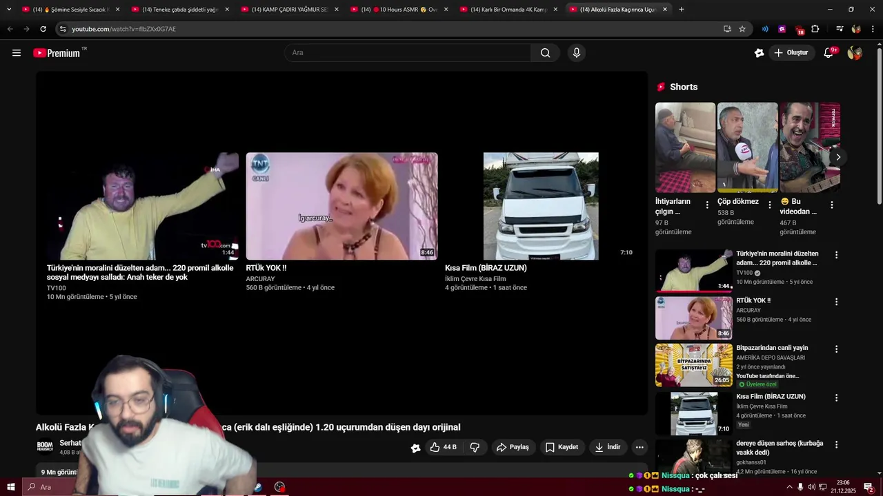883x496 pixels.
Task: Play end-screen video 'RTÜk YOK !!' thumbnail
Action: 341,206
